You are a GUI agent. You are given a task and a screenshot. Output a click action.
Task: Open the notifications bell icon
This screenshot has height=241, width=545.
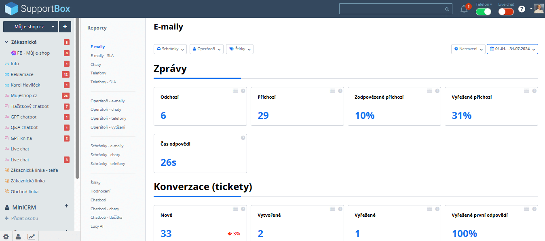(x=464, y=9)
